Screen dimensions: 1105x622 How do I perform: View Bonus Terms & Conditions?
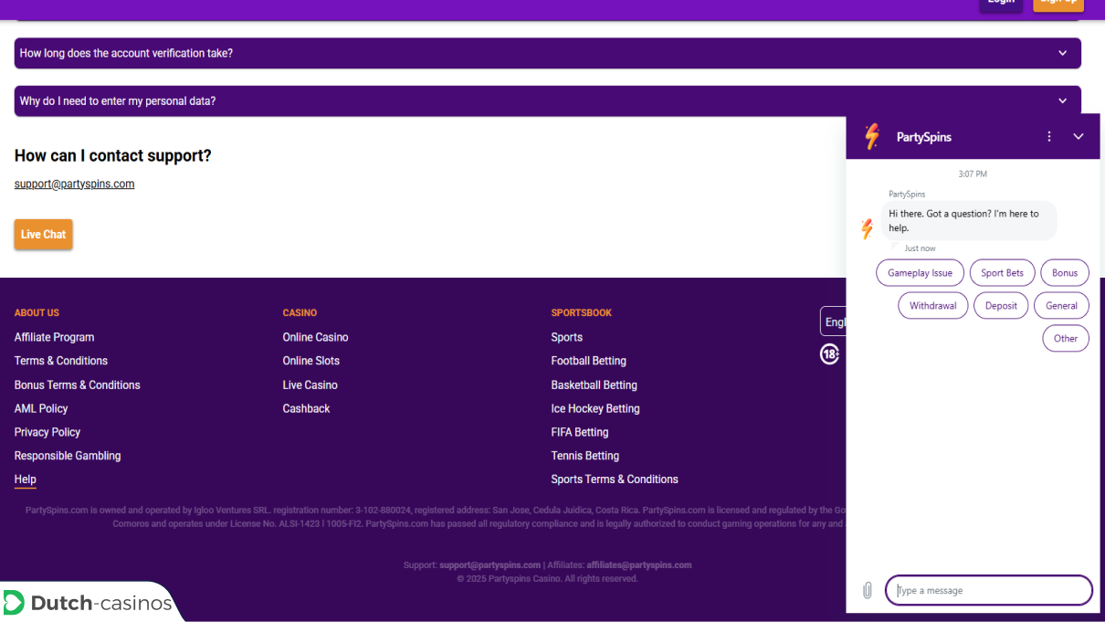click(x=78, y=385)
